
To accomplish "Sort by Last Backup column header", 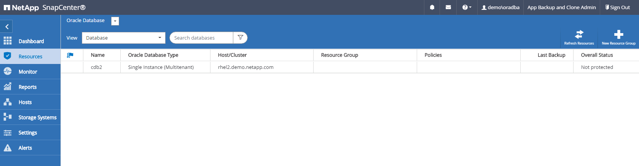I will [x=551, y=55].
